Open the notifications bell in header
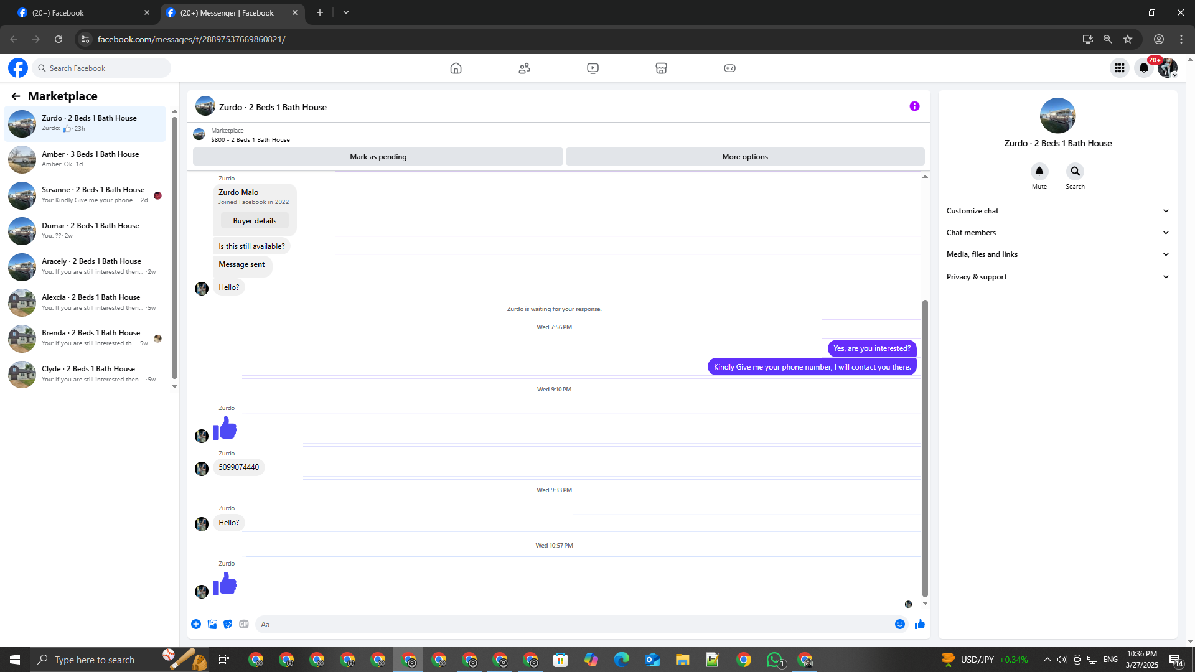Viewport: 1195px width, 672px height. tap(1144, 68)
